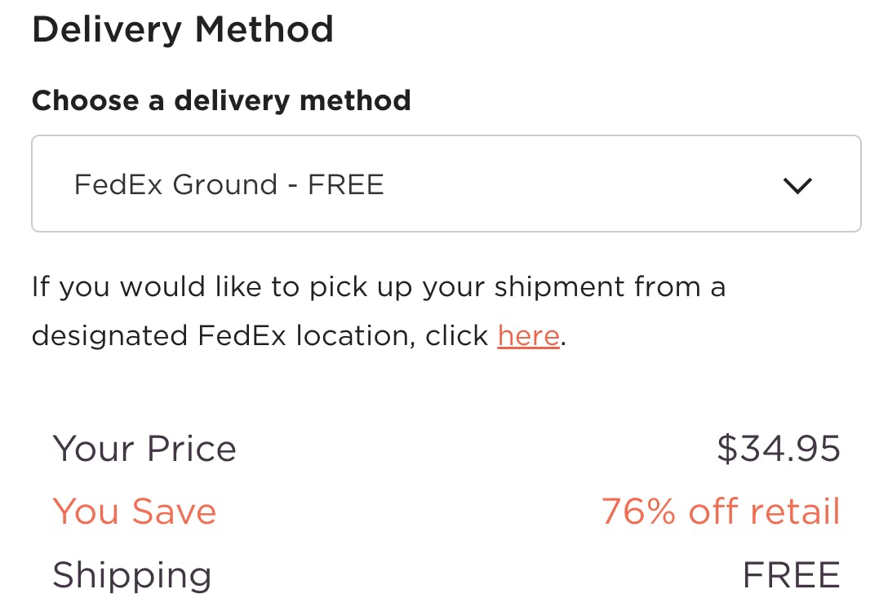This screenshot has width=888, height=607.
Task: Click the "Delivery Method" heading
Action: pos(183,30)
